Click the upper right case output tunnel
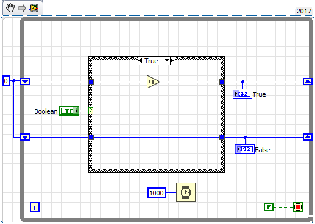This screenshot has width=315, height=224. point(222,82)
